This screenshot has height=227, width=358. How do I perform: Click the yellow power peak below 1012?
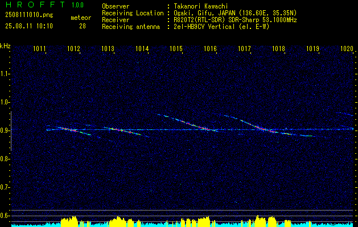point(69,221)
